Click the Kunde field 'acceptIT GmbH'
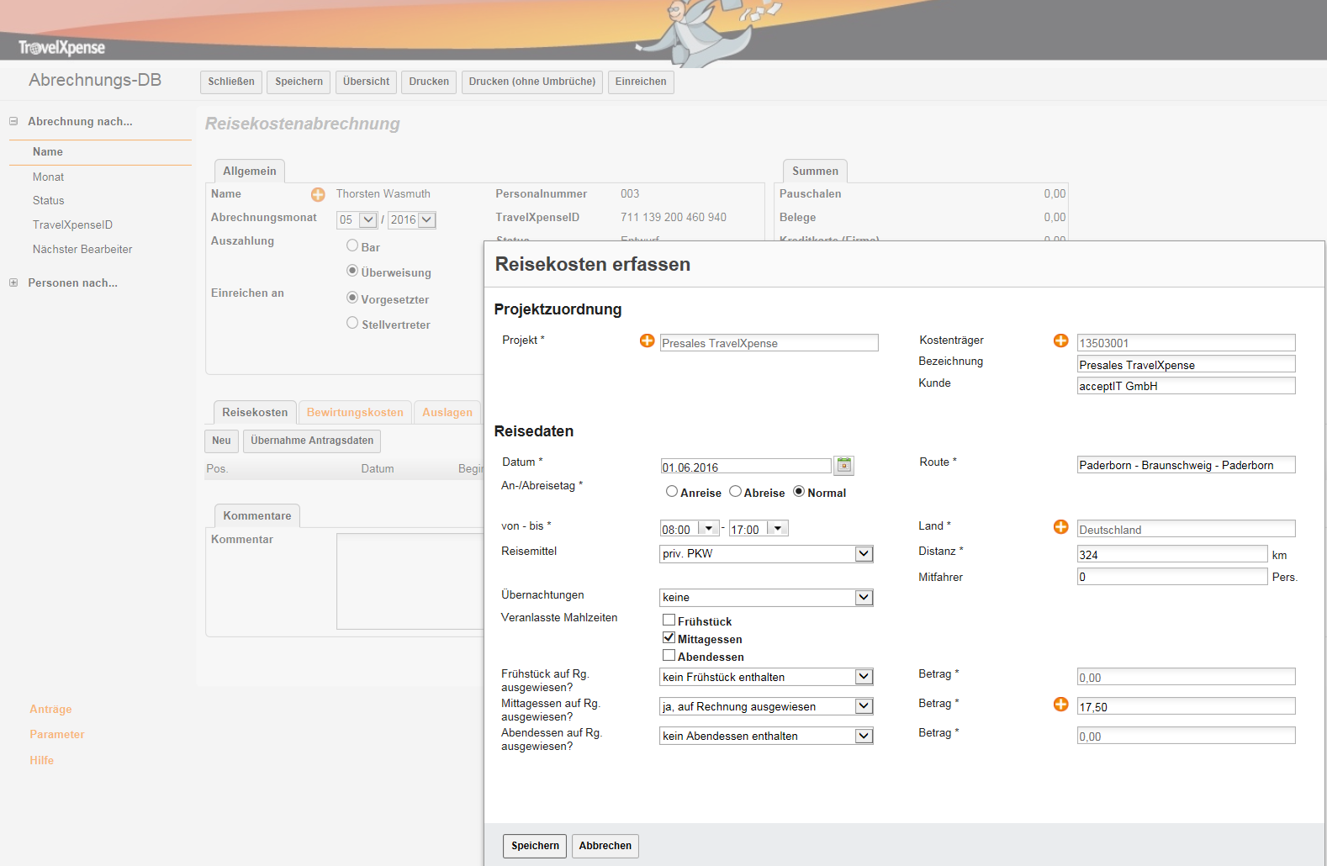Screen dimensions: 1327x866 [x=1187, y=385]
